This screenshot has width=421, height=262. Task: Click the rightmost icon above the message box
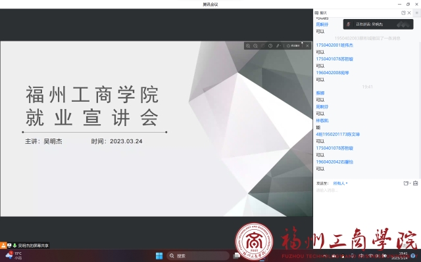tap(415, 183)
